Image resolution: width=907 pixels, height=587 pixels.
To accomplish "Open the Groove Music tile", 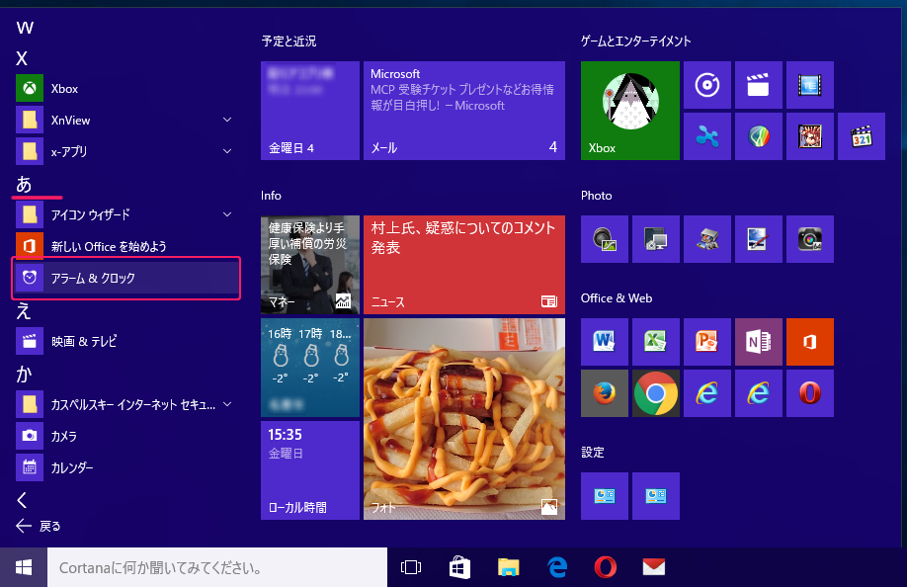I will point(706,85).
